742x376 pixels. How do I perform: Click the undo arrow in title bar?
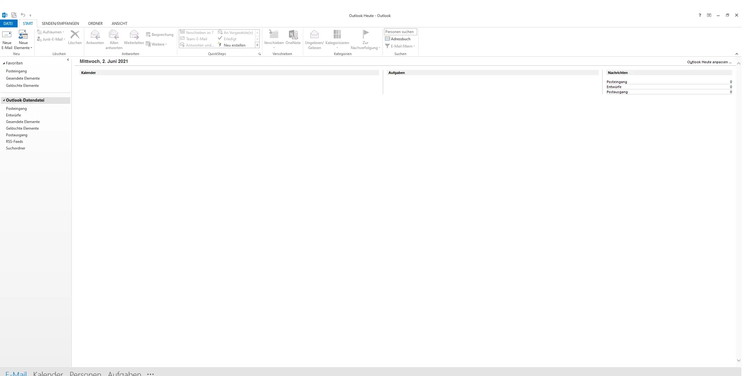pyautogui.click(x=23, y=15)
